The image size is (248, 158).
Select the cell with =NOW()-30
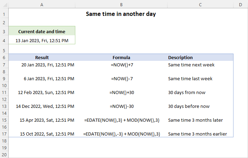click(x=121, y=106)
